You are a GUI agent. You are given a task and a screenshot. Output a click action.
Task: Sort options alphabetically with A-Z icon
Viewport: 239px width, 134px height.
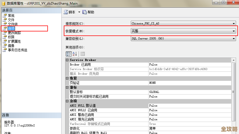tap(75, 54)
